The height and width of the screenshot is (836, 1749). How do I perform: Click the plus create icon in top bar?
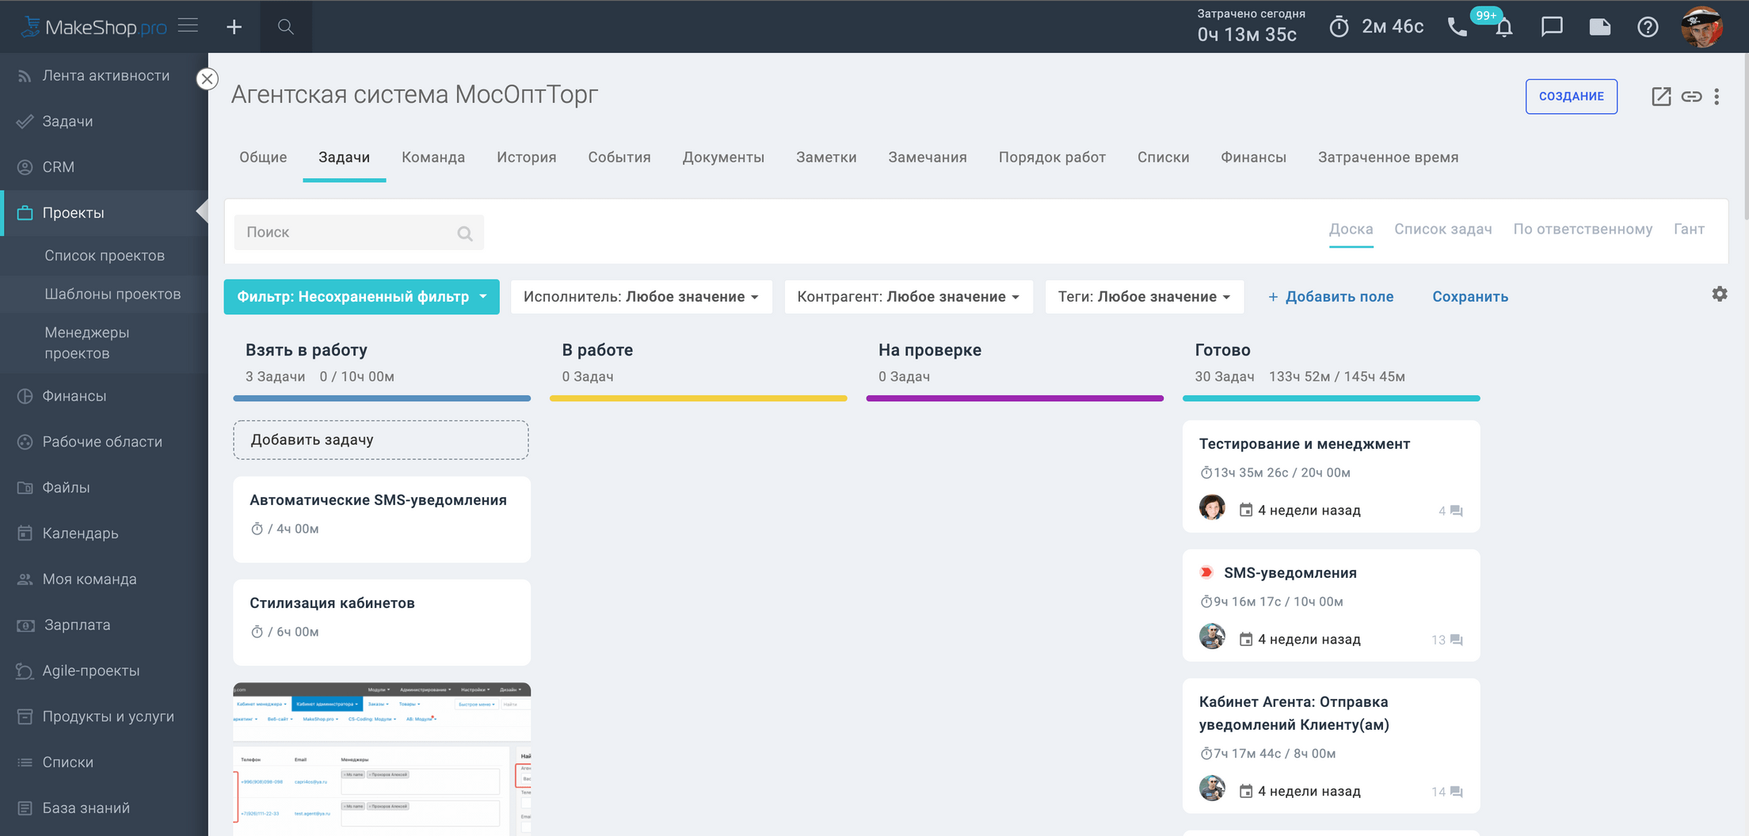click(234, 27)
